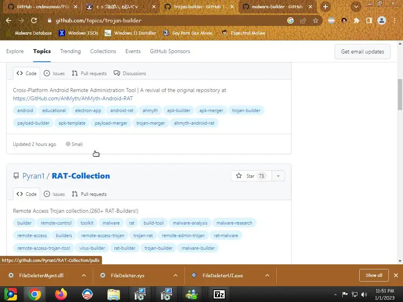The height and width of the screenshot is (302, 403).
Task: Open the tab search dropdown
Action: (356, 7)
